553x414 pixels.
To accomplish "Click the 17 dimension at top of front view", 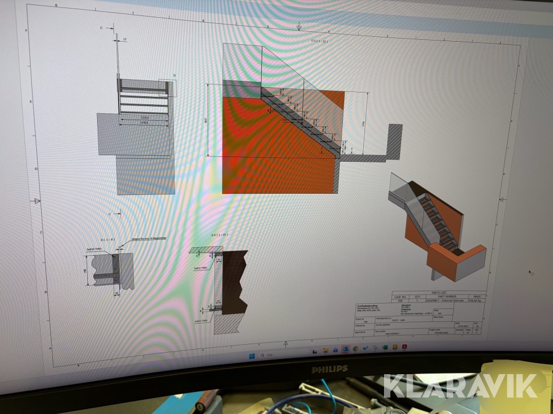I will [125, 39].
